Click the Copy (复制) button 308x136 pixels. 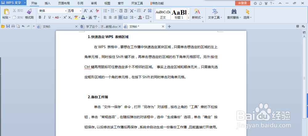(x=18, y=17)
